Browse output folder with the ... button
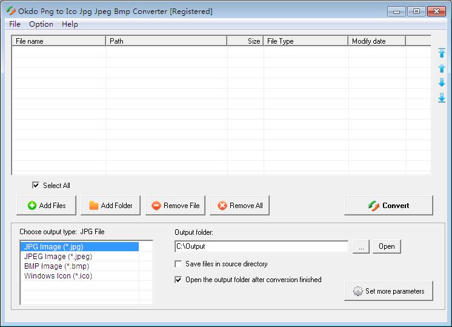 pyautogui.click(x=361, y=246)
